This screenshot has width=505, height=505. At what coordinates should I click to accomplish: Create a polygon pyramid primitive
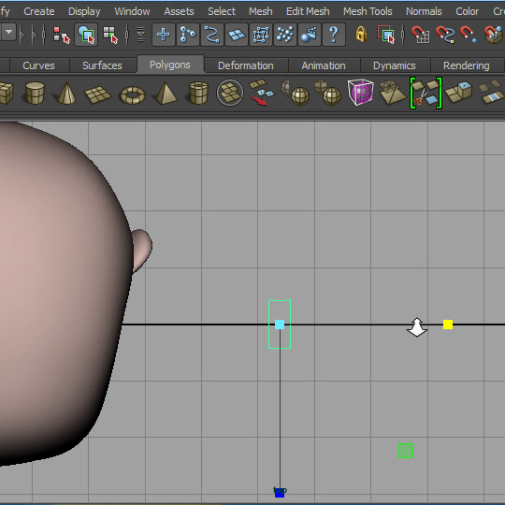pyautogui.click(x=166, y=94)
